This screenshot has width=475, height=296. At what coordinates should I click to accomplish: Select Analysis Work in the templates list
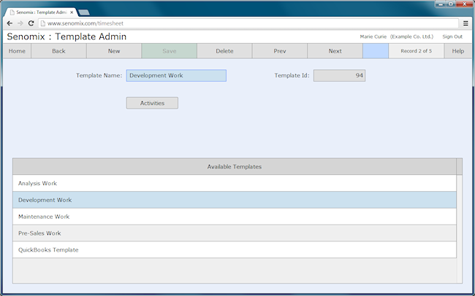[235, 183]
